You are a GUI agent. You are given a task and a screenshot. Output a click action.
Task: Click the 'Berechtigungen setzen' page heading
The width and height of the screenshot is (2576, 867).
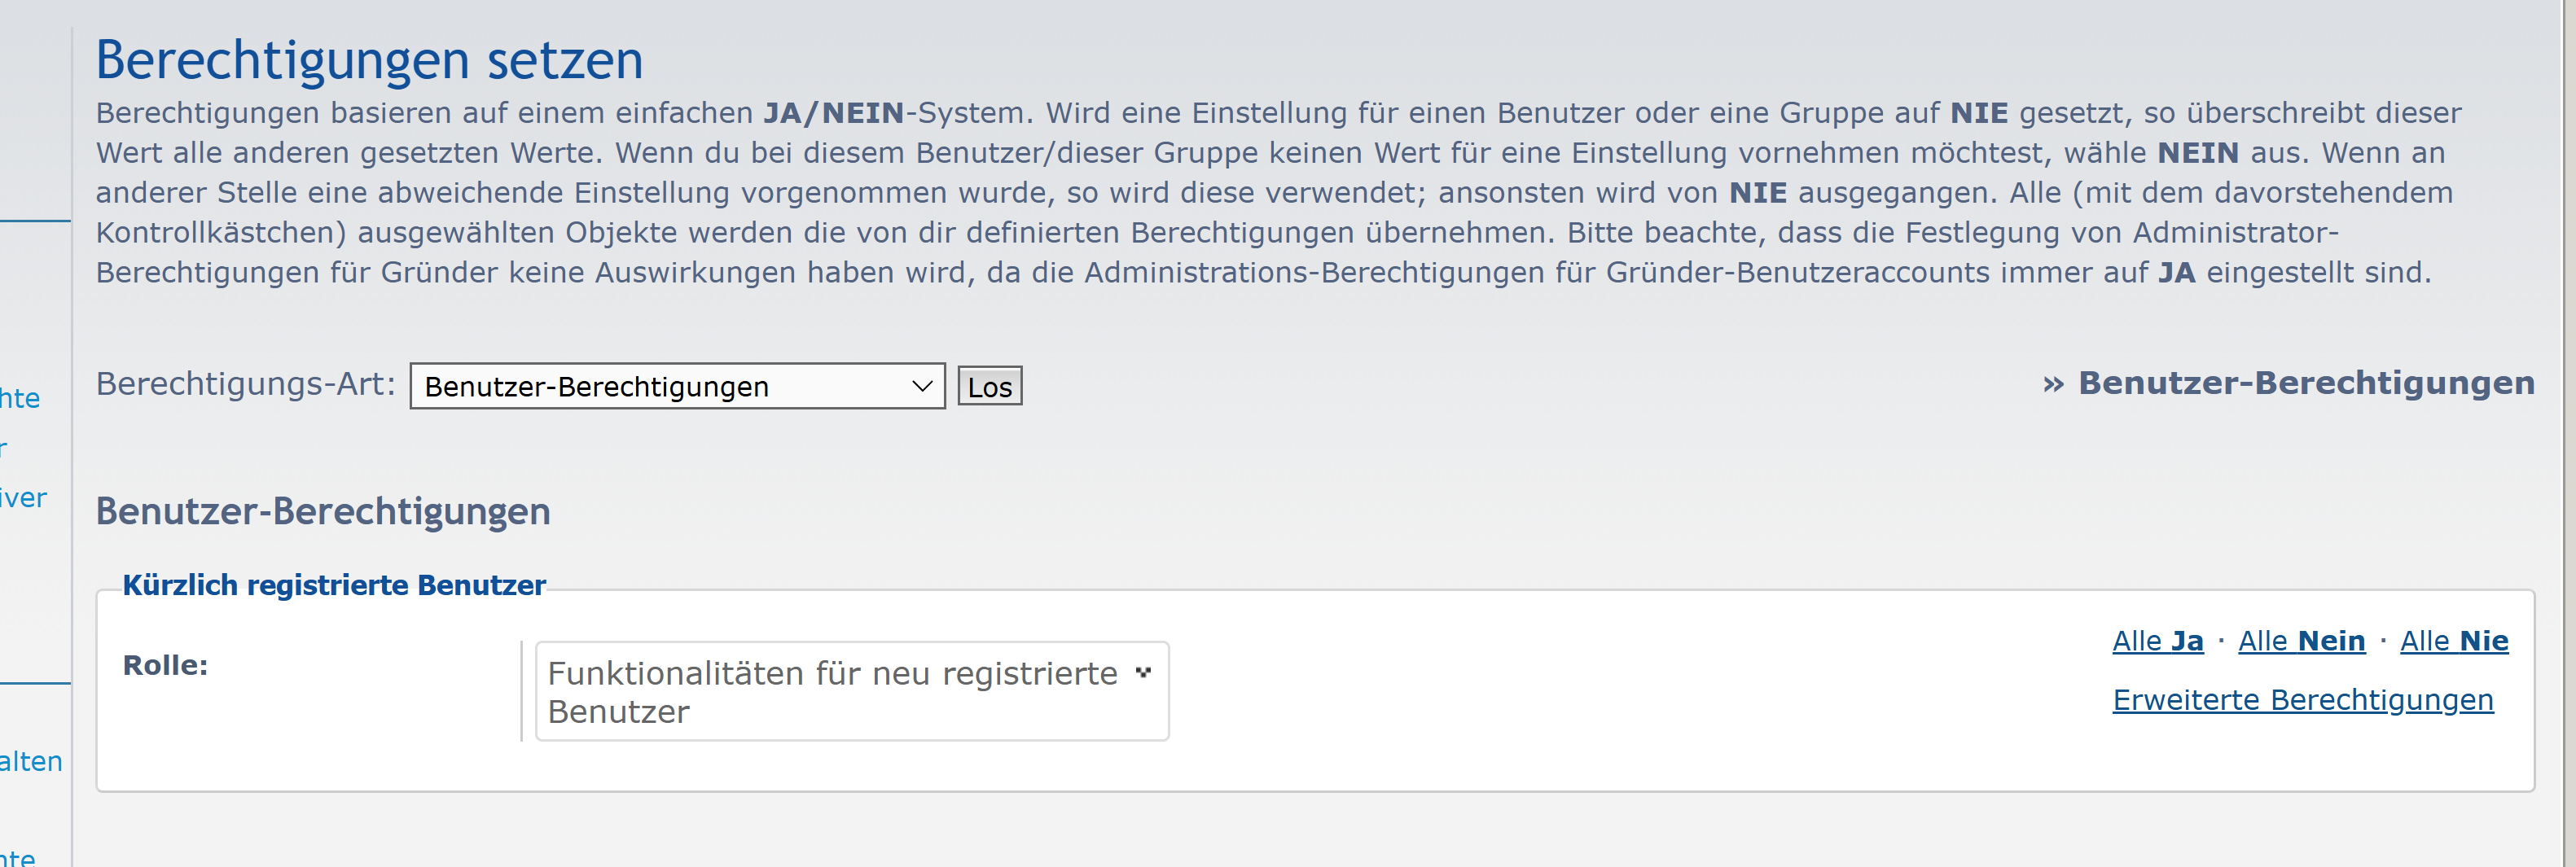369,60
